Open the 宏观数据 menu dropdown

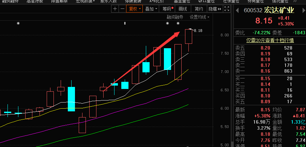click(85, 1)
